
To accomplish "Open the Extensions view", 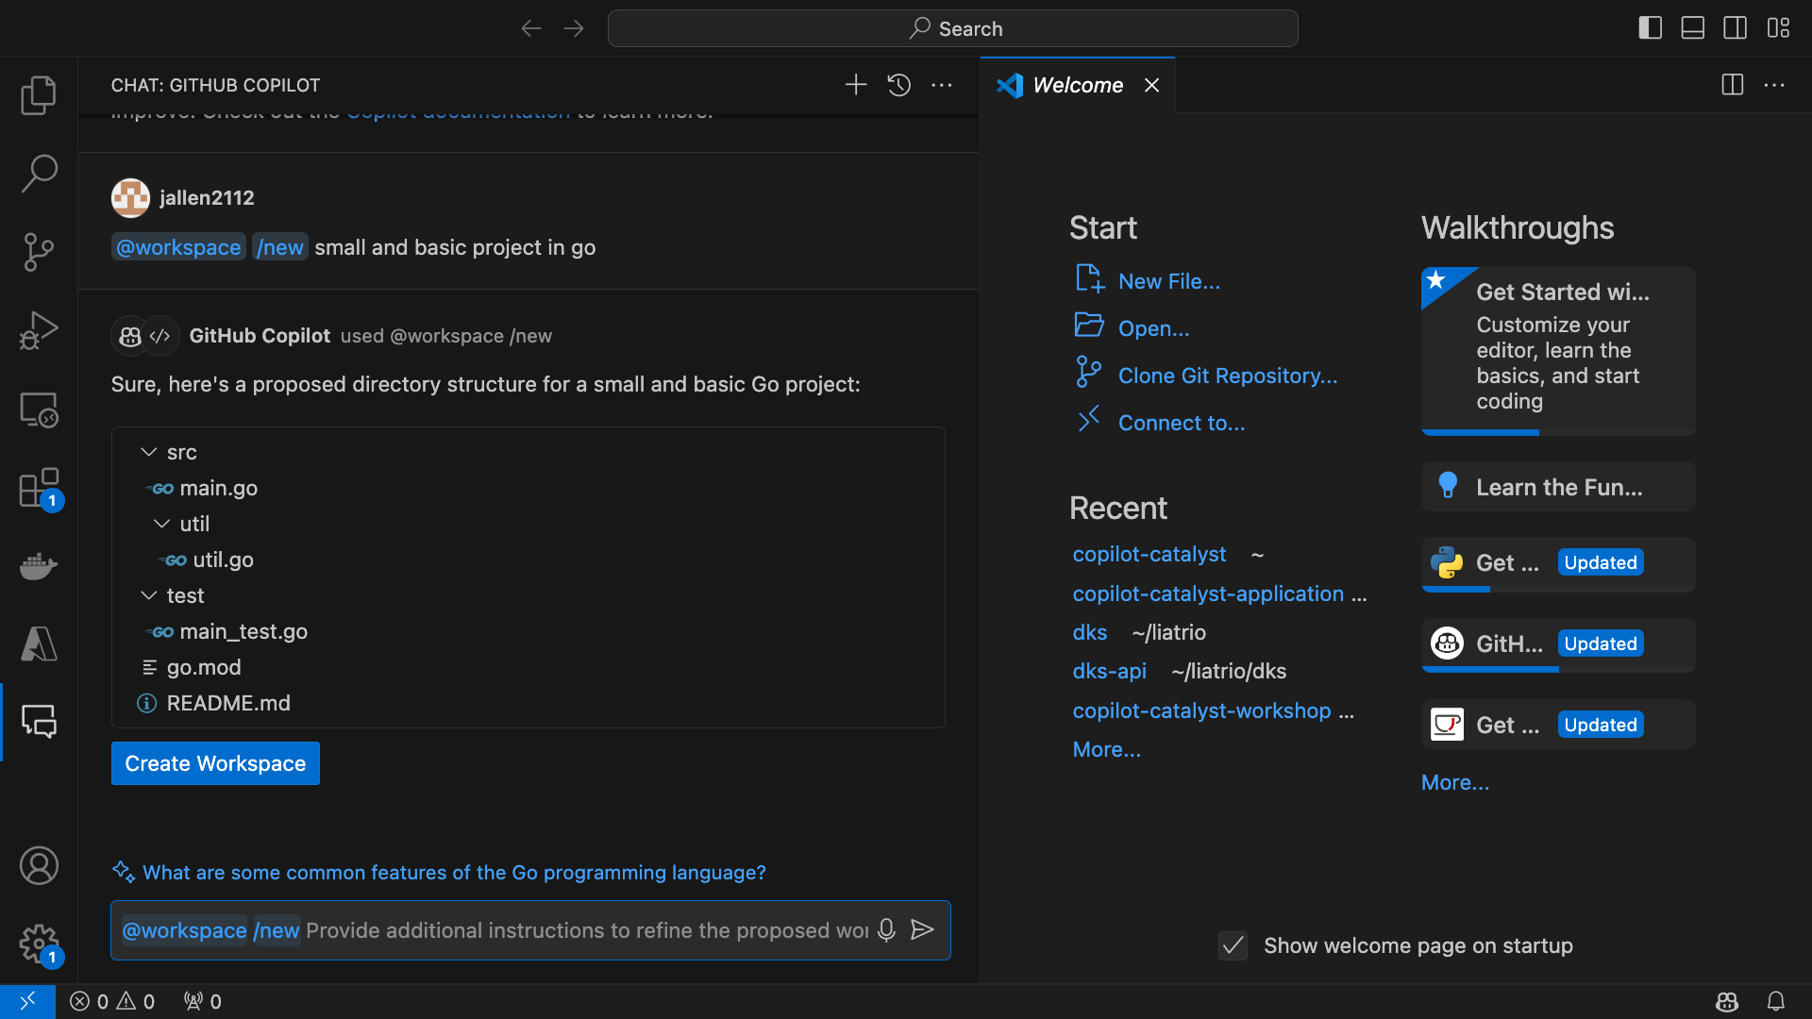I will (x=39, y=489).
